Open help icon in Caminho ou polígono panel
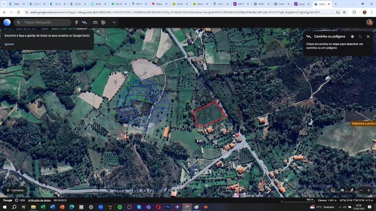The width and height of the screenshot is (376, 211). [x=352, y=37]
